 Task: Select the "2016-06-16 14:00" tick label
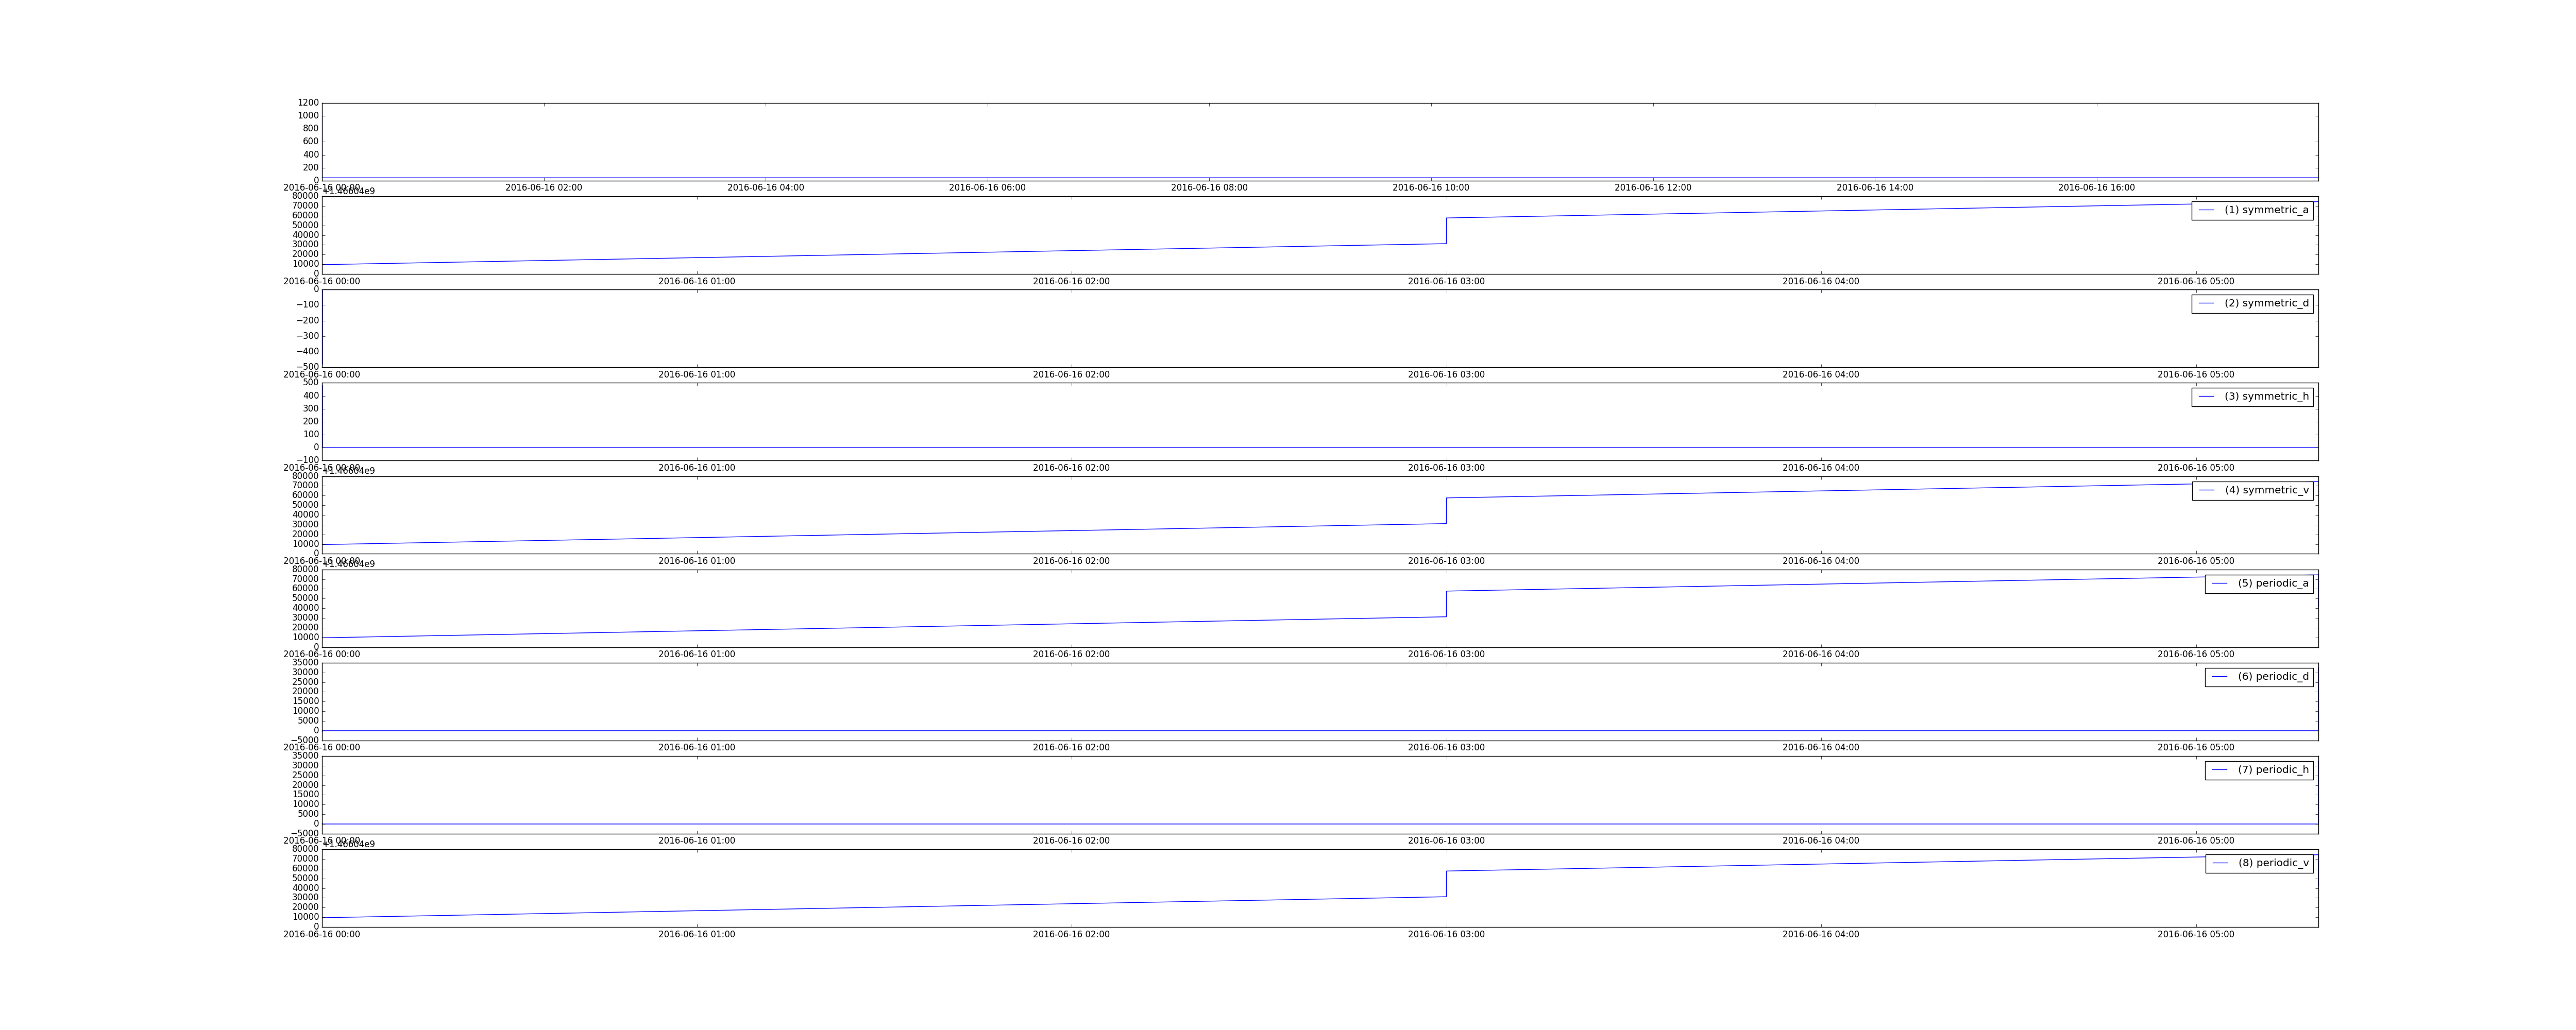pyautogui.click(x=1875, y=187)
